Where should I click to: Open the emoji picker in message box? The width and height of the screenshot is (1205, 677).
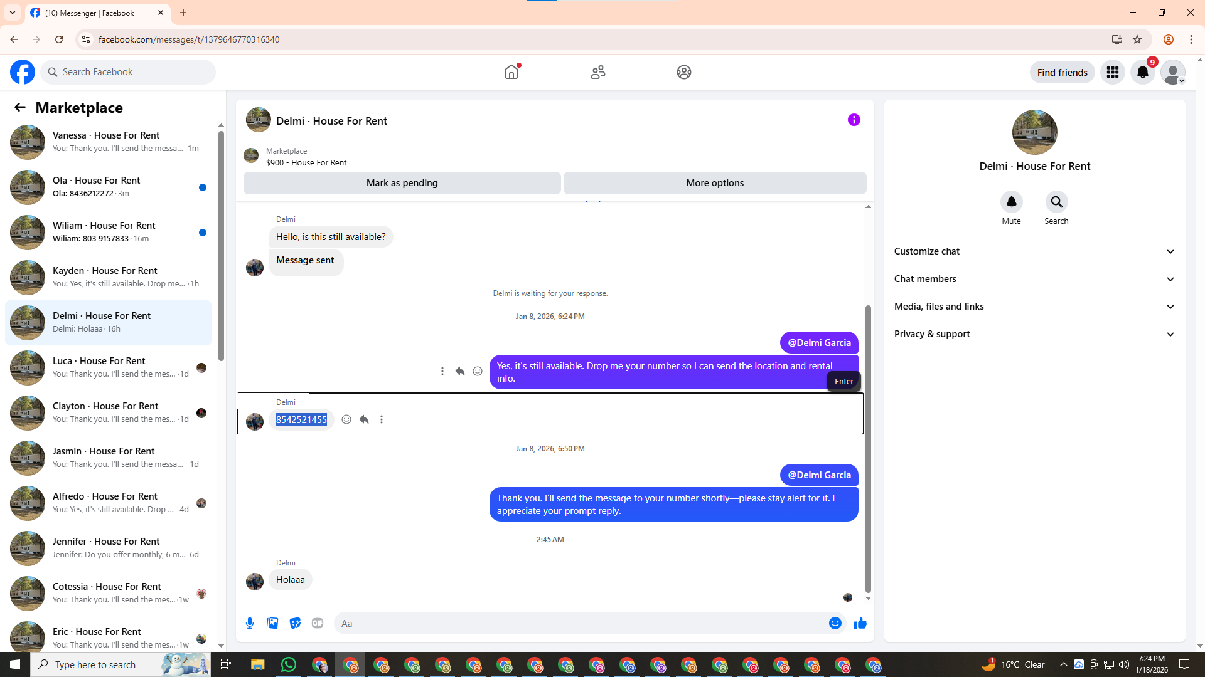[835, 623]
